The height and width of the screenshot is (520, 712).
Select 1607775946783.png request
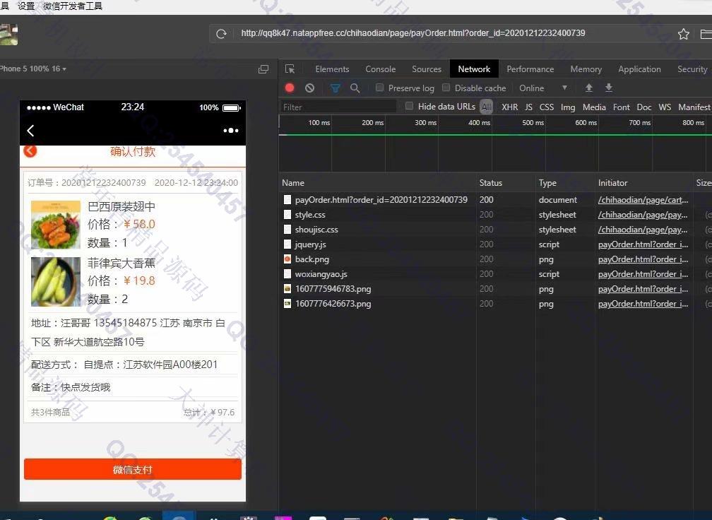[333, 289]
